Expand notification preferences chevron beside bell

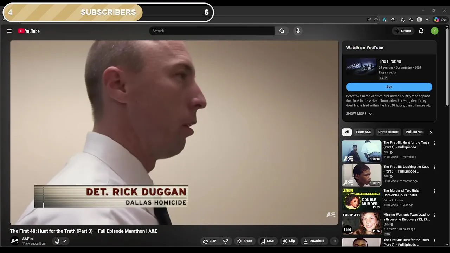pos(64,241)
